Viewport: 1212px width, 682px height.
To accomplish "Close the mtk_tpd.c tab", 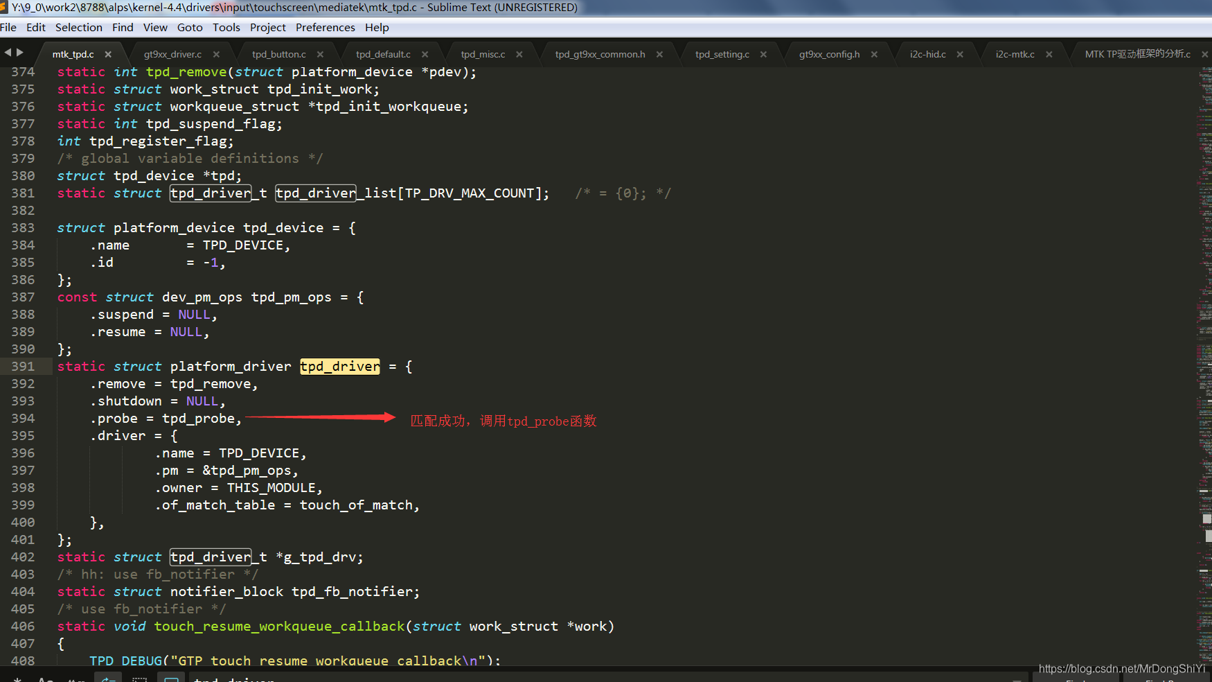I will [x=108, y=54].
